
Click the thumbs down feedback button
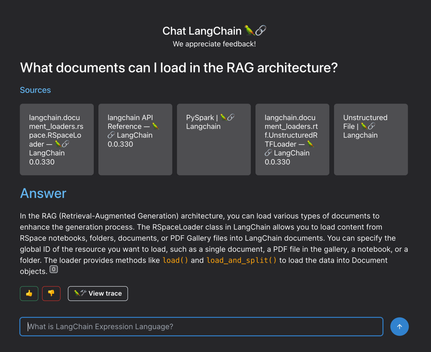click(x=51, y=294)
